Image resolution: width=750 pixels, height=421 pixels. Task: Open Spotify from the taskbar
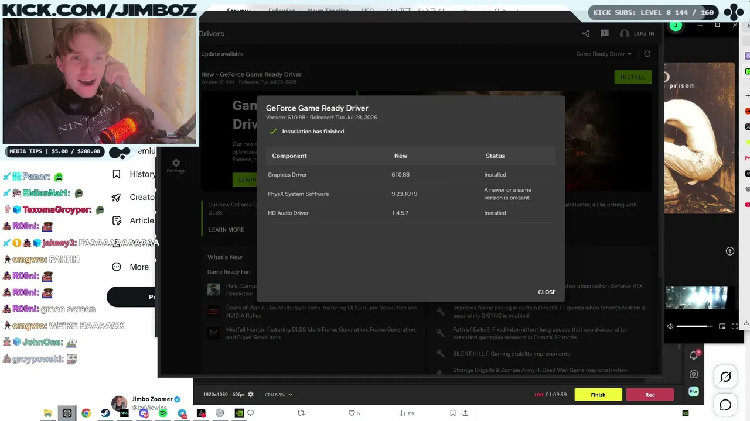[x=163, y=413]
